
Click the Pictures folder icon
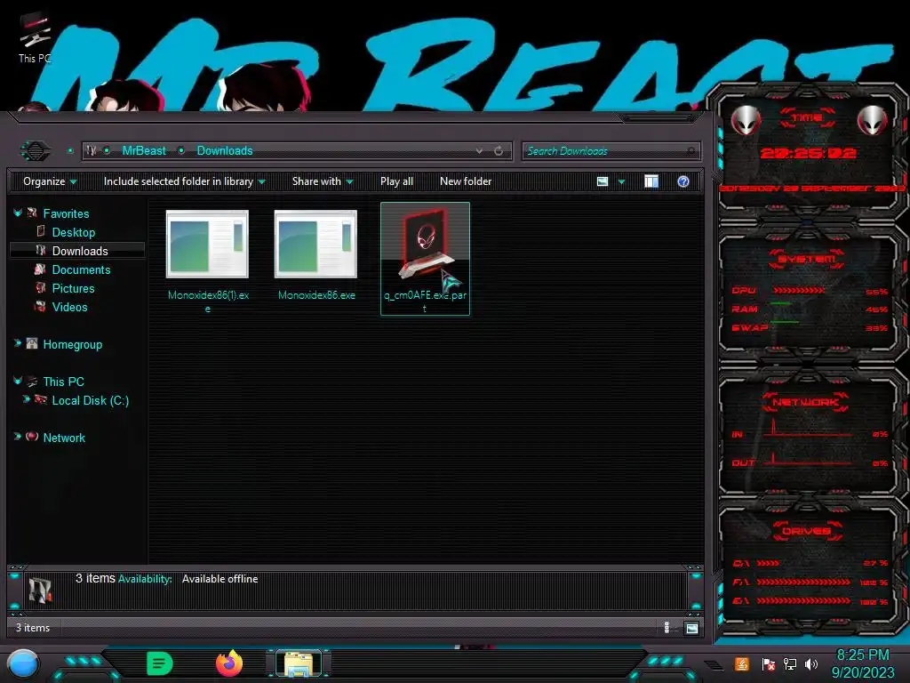coord(40,287)
